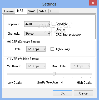99x100 pixels.
Task: Open the Max Bitrate 320 kbps dropdown
Action: 80,66
